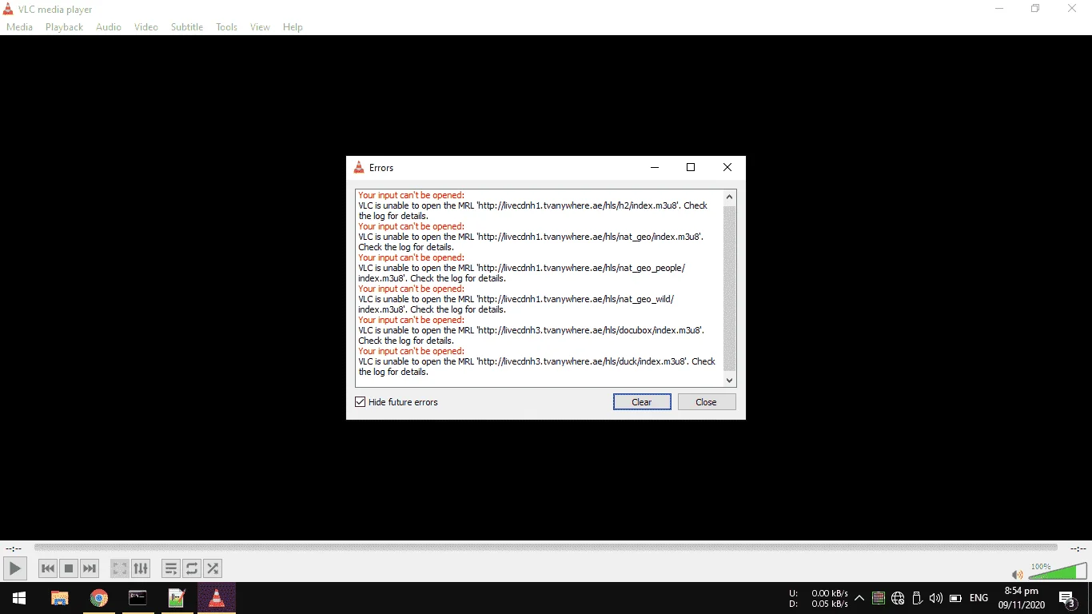Open network globe status icon
The height and width of the screenshot is (614, 1092).
coord(898,598)
